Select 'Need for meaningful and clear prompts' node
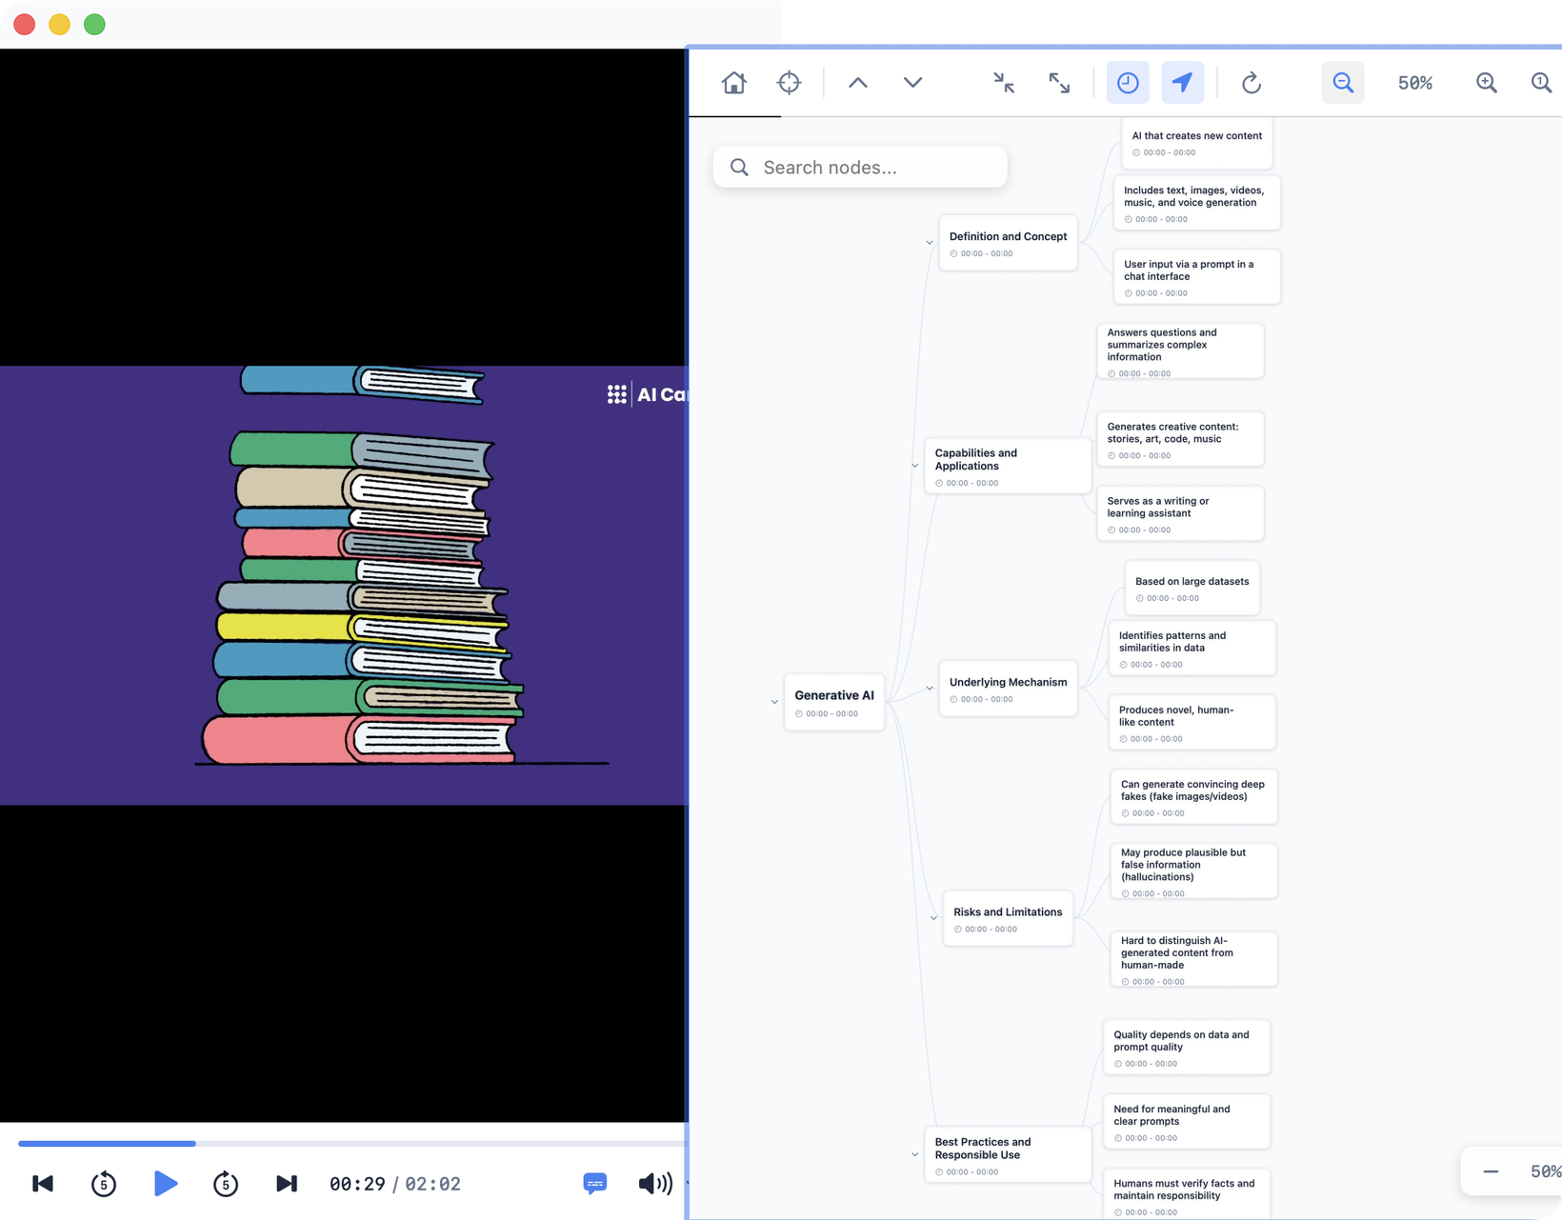The image size is (1562, 1220). pyautogui.click(x=1187, y=1122)
